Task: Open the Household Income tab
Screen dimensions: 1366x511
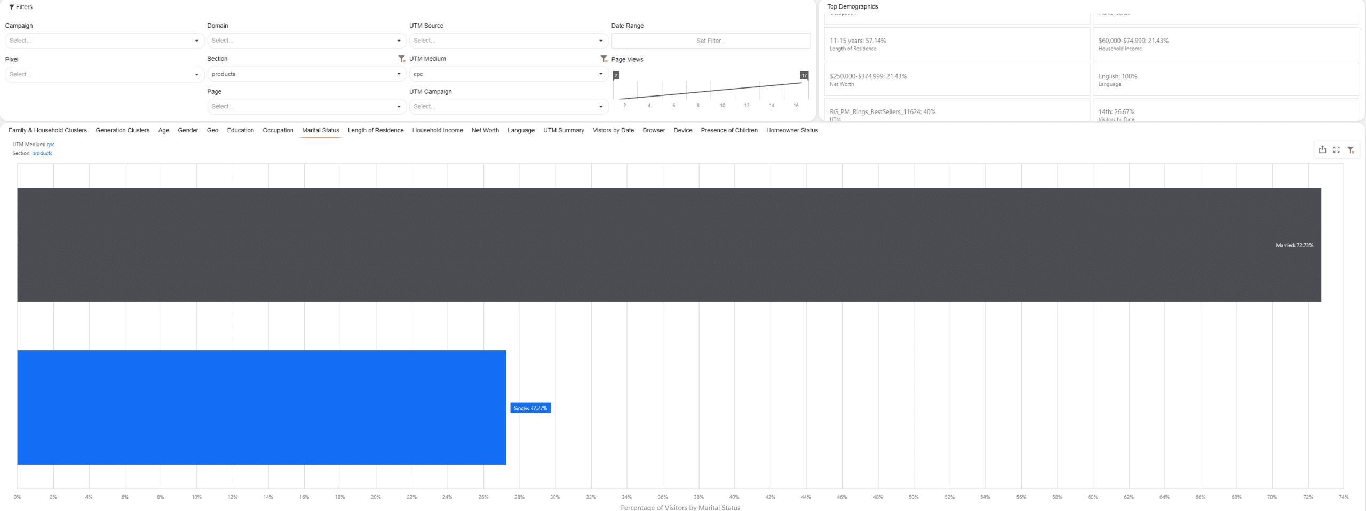Action: pos(438,130)
